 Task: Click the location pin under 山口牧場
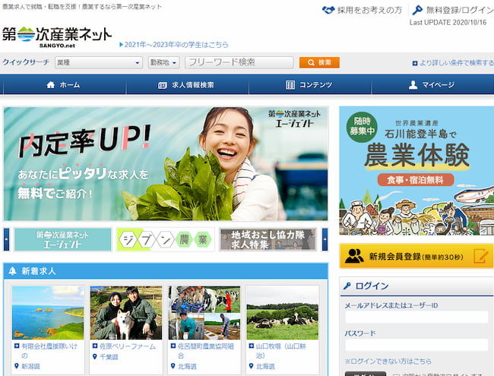(251, 366)
